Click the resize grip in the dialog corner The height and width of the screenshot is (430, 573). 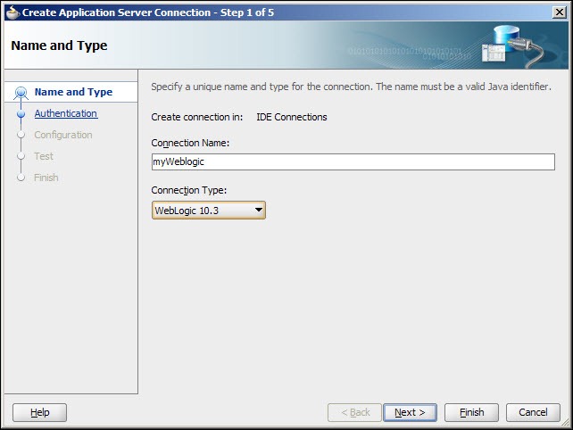tap(565, 422)
